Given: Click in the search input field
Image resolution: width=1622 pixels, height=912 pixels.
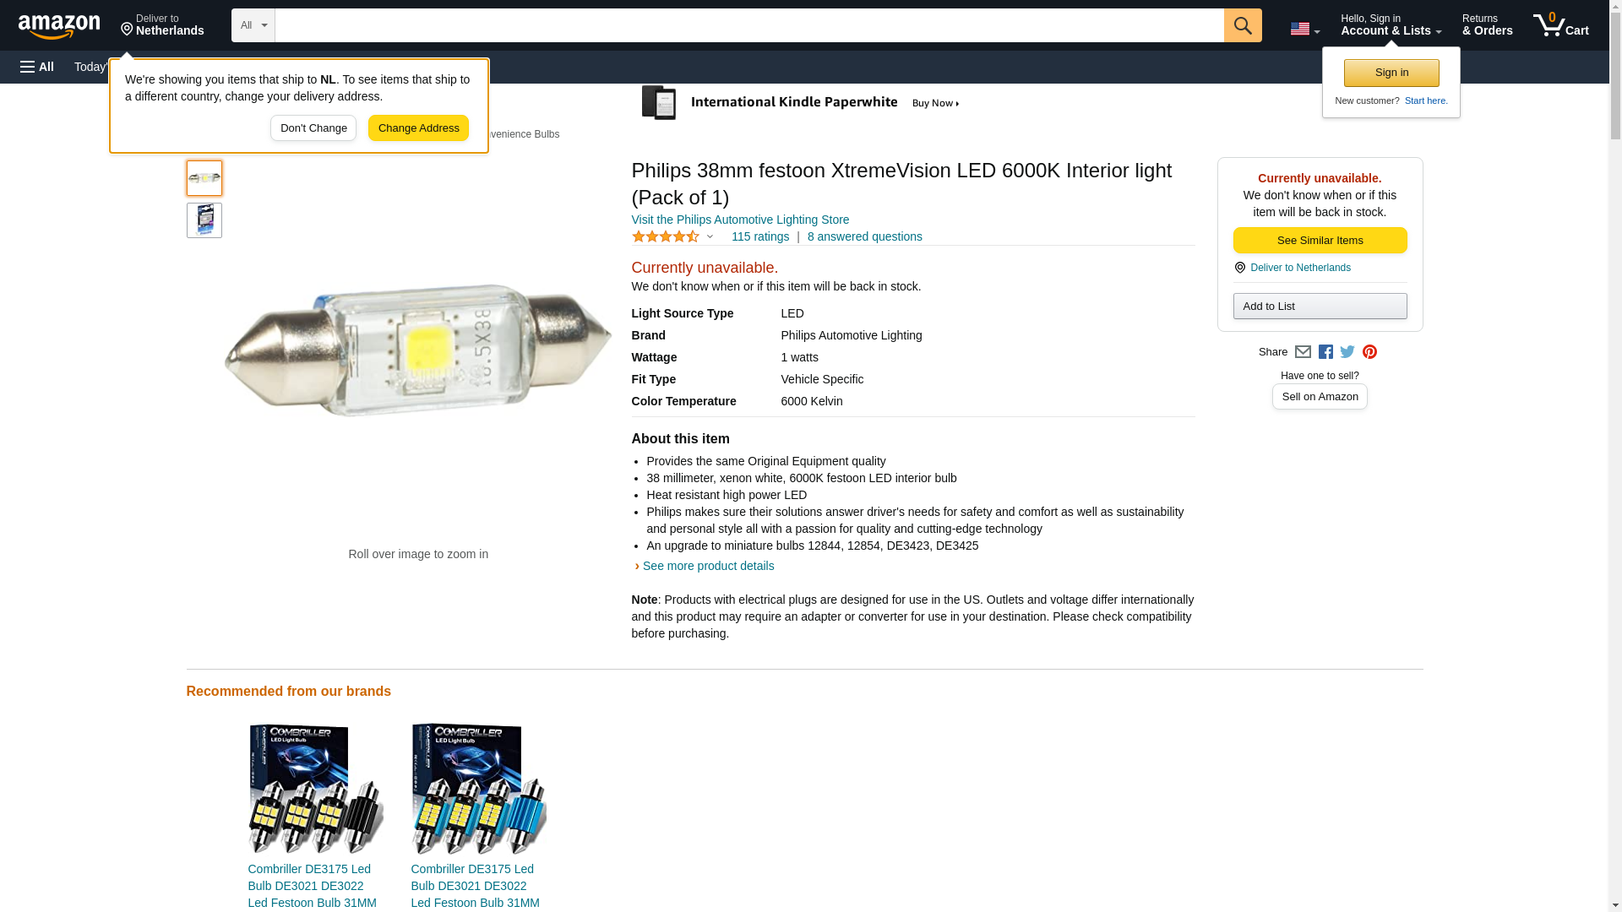Looking at the screenshot, I should [x=748, y=25].
